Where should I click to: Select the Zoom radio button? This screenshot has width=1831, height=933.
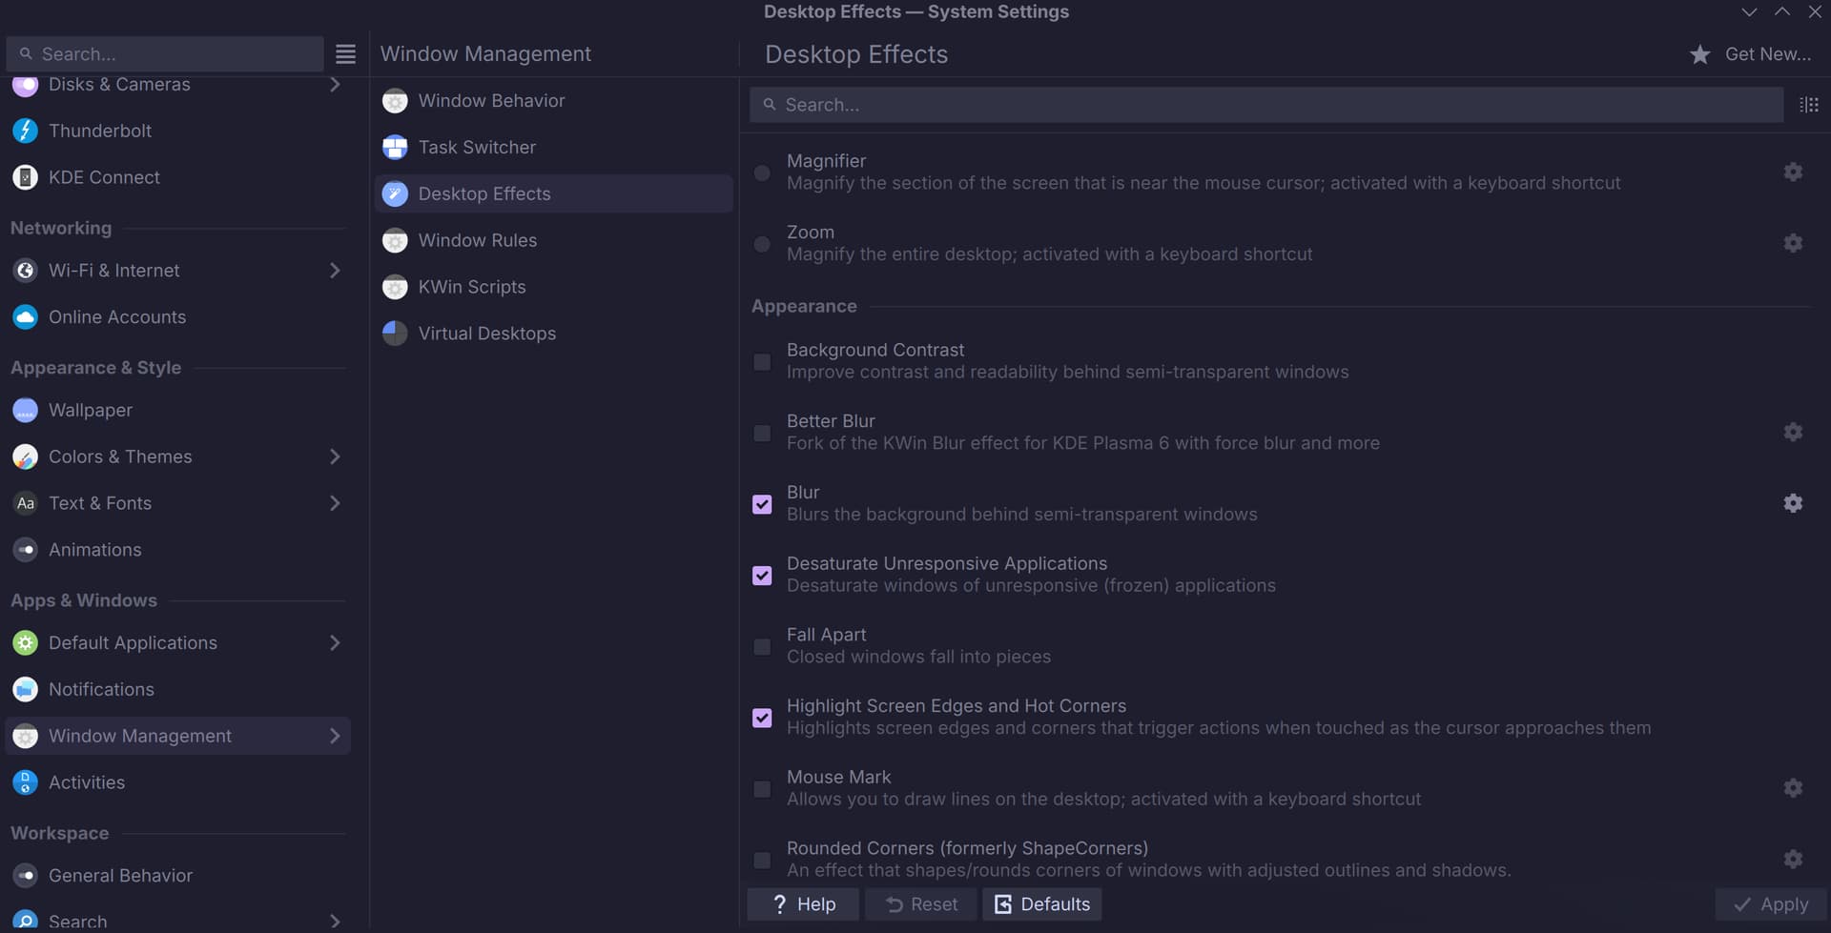[x=762, y=244]
